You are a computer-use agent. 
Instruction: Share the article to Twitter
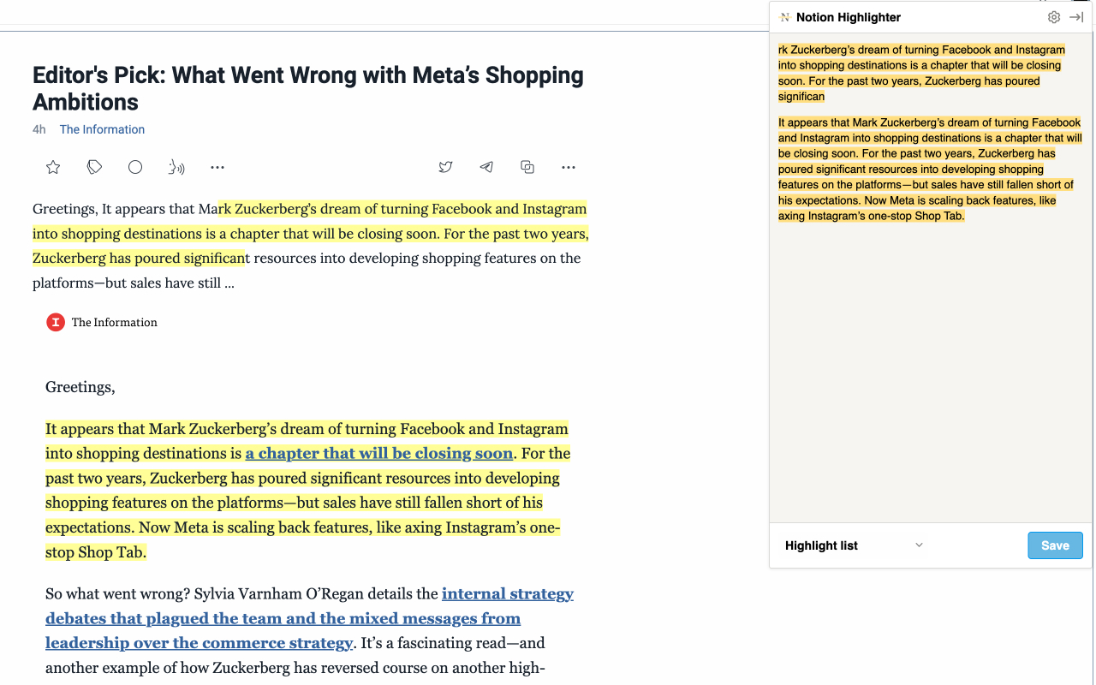point(445,167)
